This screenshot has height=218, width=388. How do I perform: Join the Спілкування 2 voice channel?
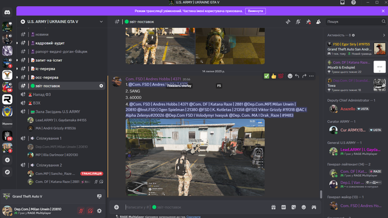[x=62, y=165]
